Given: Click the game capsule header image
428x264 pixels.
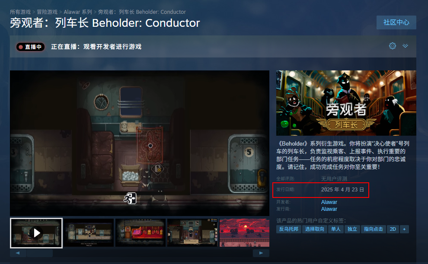Looking at the screenshot, I should coord(346,103).
